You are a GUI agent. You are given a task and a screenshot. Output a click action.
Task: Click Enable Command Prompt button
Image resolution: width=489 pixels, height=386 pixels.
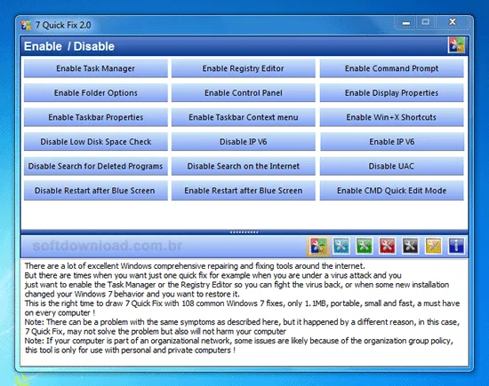tap(392, 68)
